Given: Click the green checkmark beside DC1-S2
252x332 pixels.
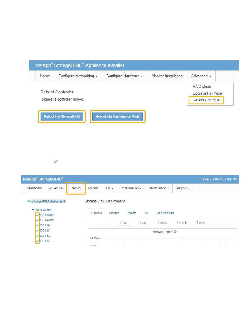Looking at the screenshot, I should [x=37, y=236].
